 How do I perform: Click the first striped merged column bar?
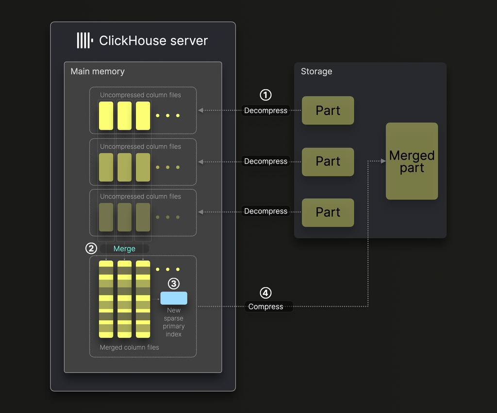point(106,299)
